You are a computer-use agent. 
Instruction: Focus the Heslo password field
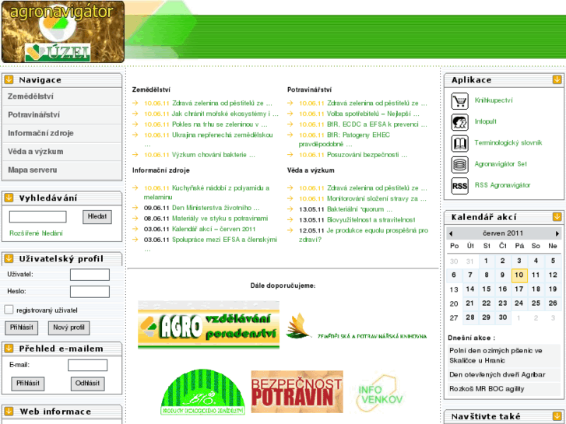coord(90,292)
